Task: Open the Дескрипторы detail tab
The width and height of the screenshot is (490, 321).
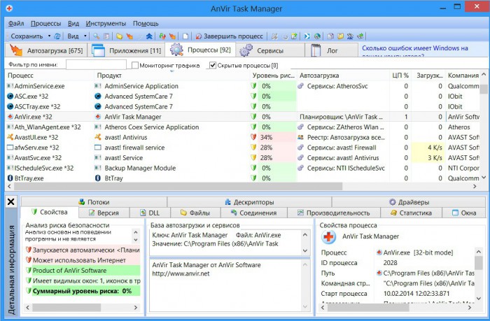Action: 249,202
